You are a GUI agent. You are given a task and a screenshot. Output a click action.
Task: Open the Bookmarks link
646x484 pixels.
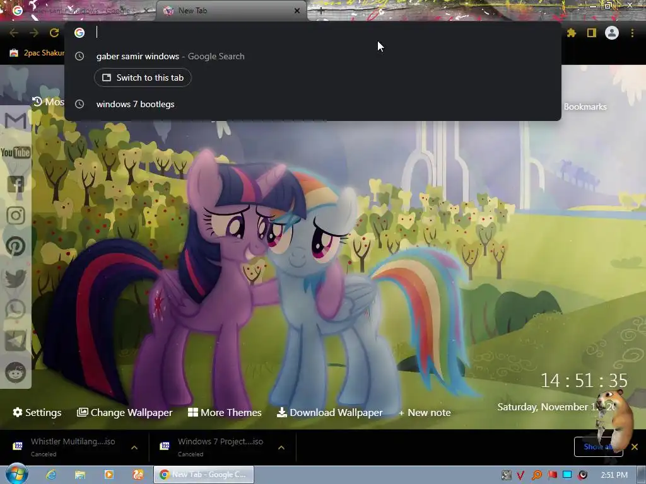(x=585, y=107)
